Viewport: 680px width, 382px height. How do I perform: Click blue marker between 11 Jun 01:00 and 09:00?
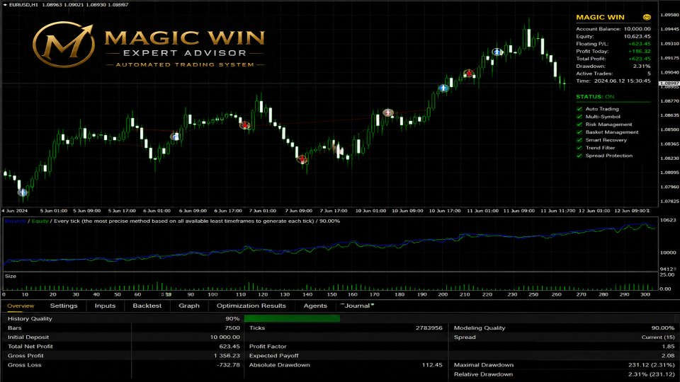pos(497,52)
